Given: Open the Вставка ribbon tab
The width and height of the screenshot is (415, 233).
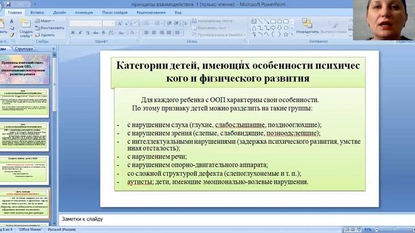Looking at the screenshot, I should click(37, 12).
